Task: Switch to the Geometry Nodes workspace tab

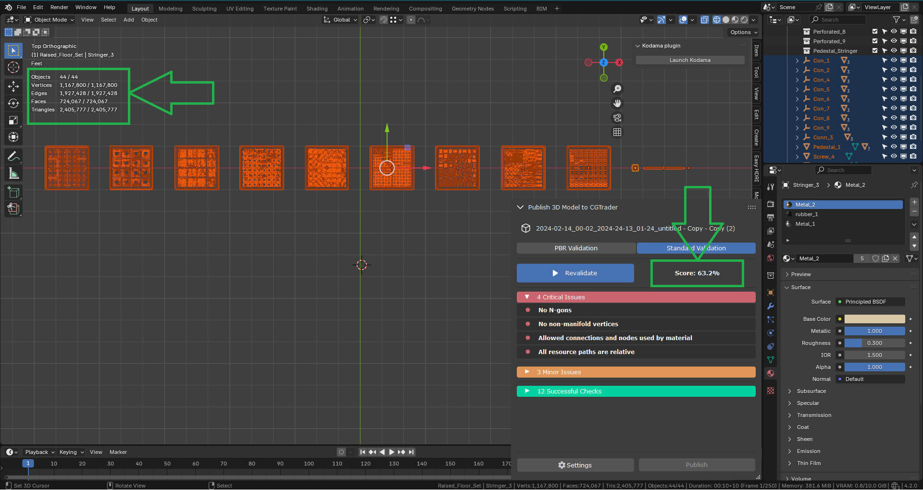Action: coord(473,9)
